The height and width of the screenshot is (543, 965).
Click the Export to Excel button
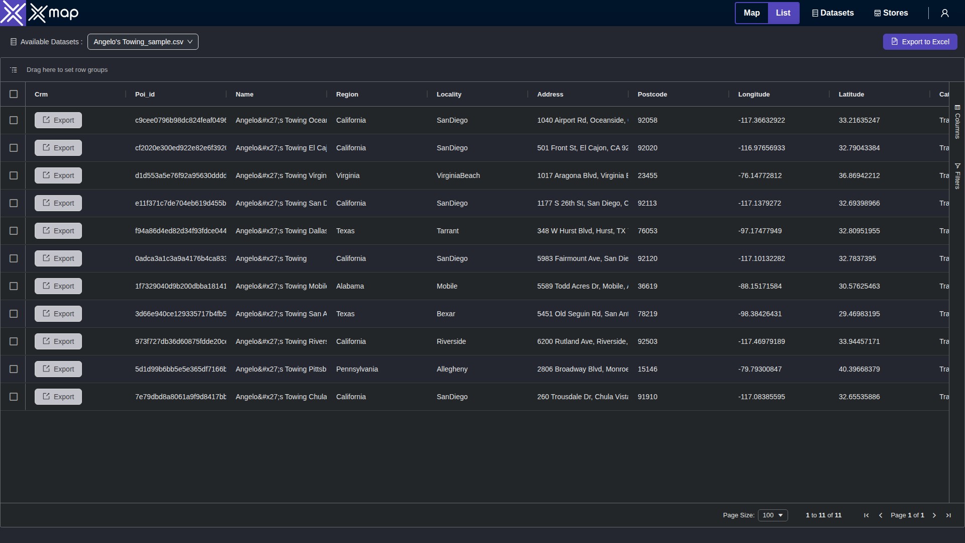point(920,42)
